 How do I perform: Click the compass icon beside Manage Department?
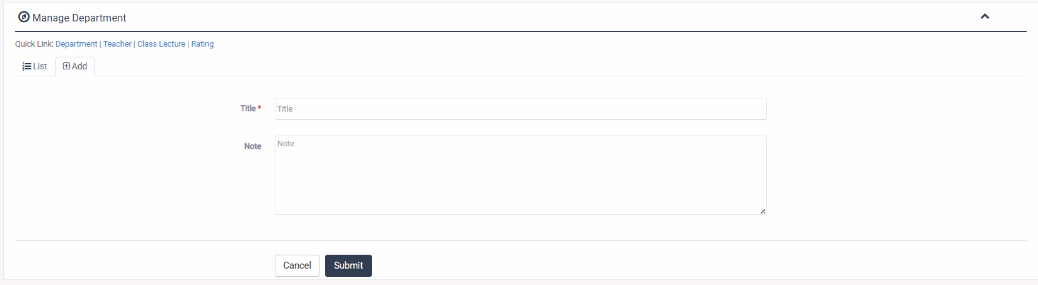coord(24,17)
